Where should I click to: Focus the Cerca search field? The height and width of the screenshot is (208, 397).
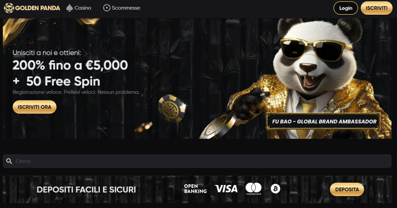(197, 161)
